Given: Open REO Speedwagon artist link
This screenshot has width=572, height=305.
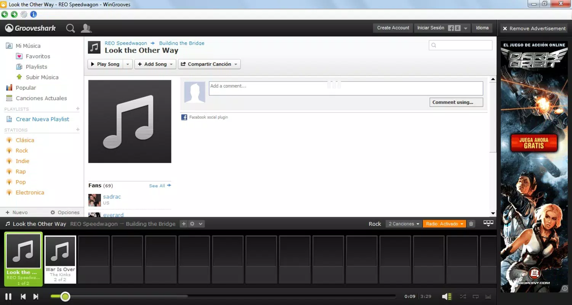Looking at the screenshot, I should (x=126, y=43).
